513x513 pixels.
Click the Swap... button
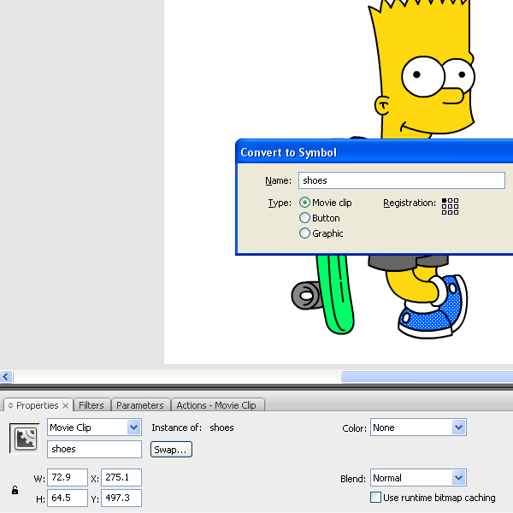[x=171, y=450]
